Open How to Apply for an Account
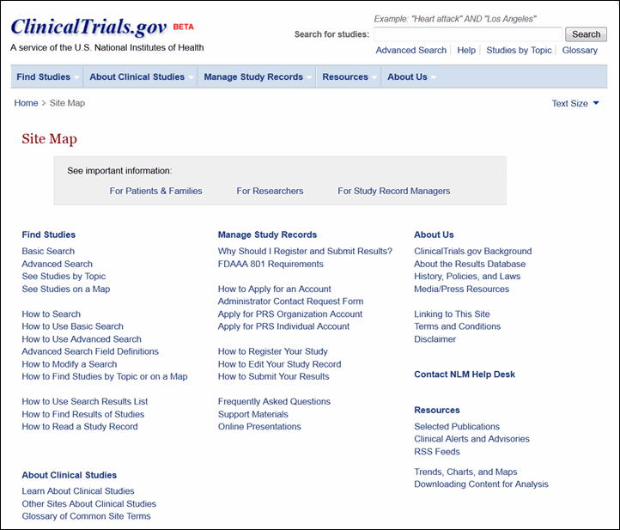 pyautogui.click(x=275, y=289)
